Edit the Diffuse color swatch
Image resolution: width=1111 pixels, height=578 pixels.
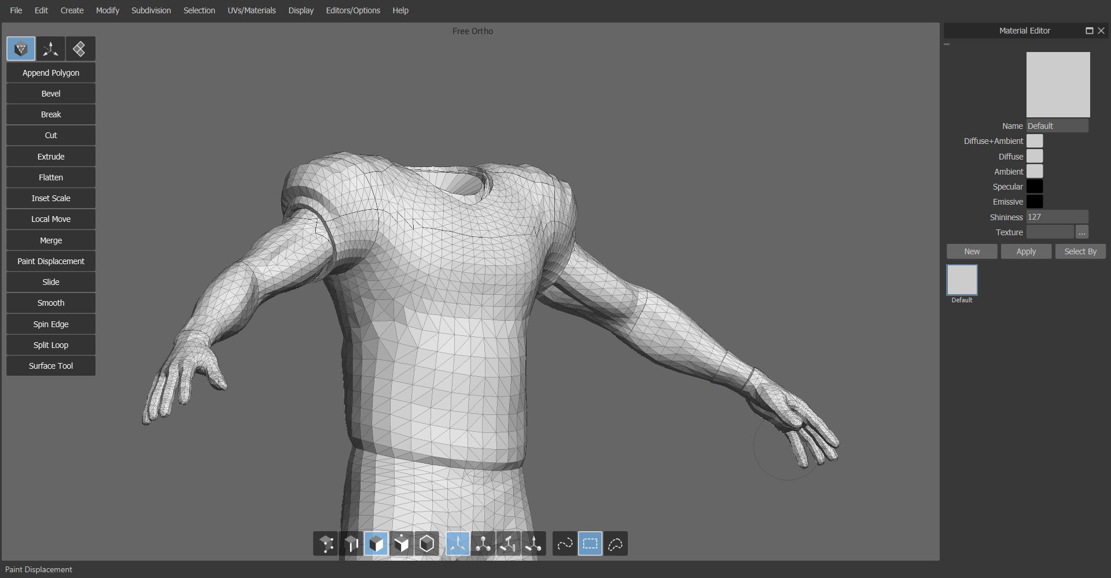coord(1035,156)
